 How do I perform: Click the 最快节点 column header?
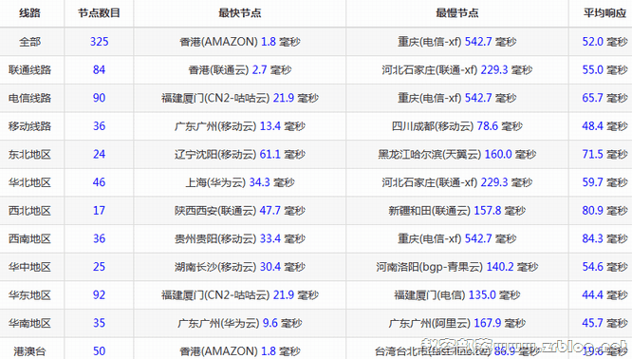(x=240, y=13)
